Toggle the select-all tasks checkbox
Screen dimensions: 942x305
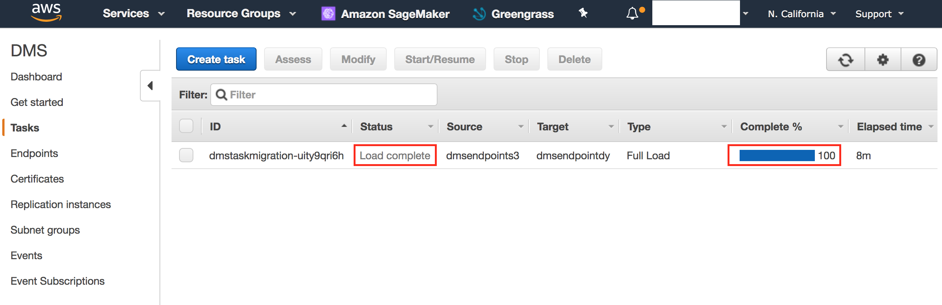click(186, 126)
